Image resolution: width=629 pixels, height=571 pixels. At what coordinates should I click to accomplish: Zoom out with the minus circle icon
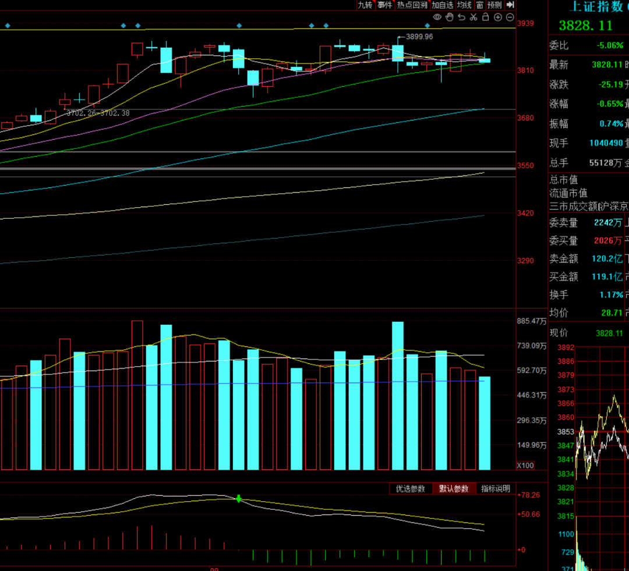tap(510, 17)
